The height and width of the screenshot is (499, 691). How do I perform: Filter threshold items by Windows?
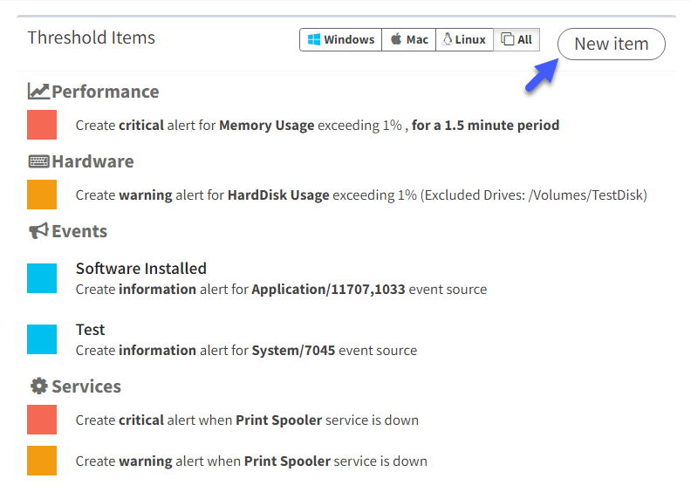(340, 39)
